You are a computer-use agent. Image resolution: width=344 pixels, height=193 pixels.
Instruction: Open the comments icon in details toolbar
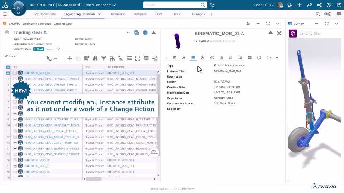(x=249, y=58)
